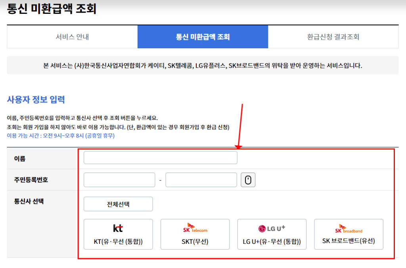Click the 이용 가능 시간 notice text
This screenshot has height=268, width=406.
click(61, 135)
